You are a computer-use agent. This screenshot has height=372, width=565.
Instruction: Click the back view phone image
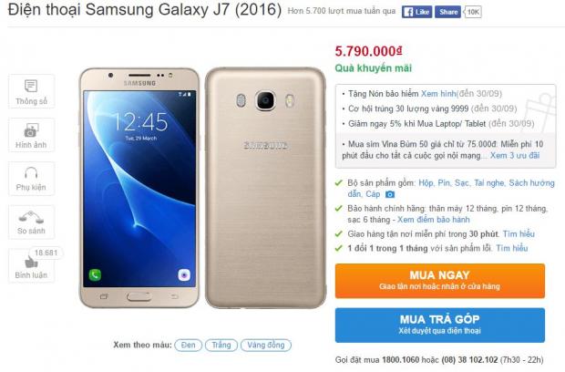tap(265, 188)
